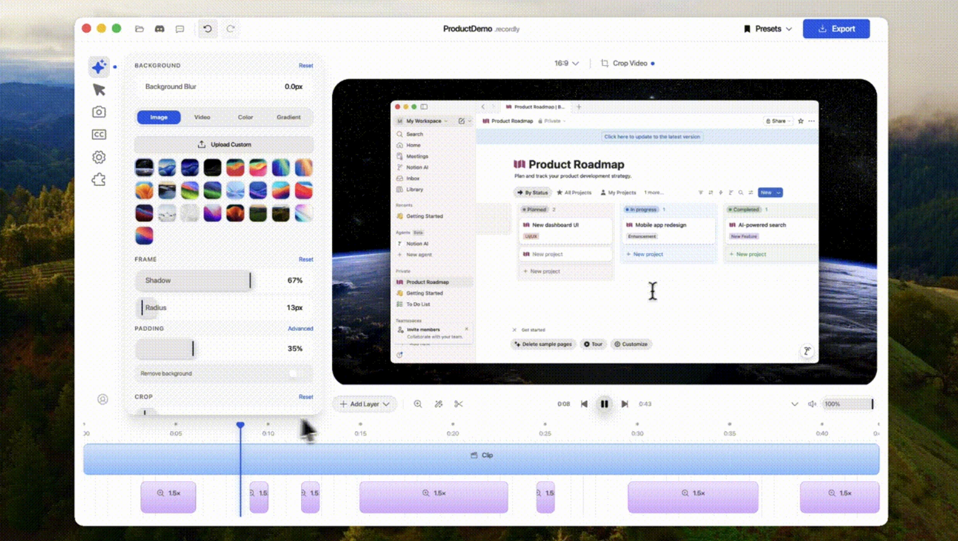Click the magic wand auto-zoom icon

(438, 404)
